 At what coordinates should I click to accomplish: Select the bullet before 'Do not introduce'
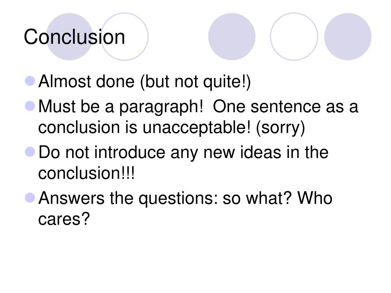click(x=30, y=152)
